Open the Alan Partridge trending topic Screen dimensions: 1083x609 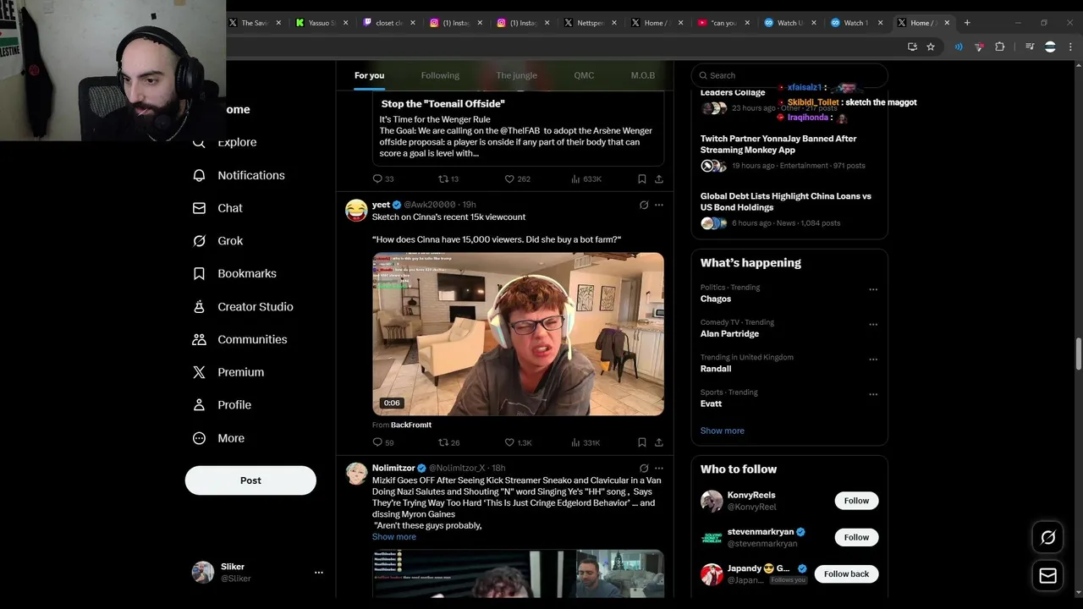[729, 333]
